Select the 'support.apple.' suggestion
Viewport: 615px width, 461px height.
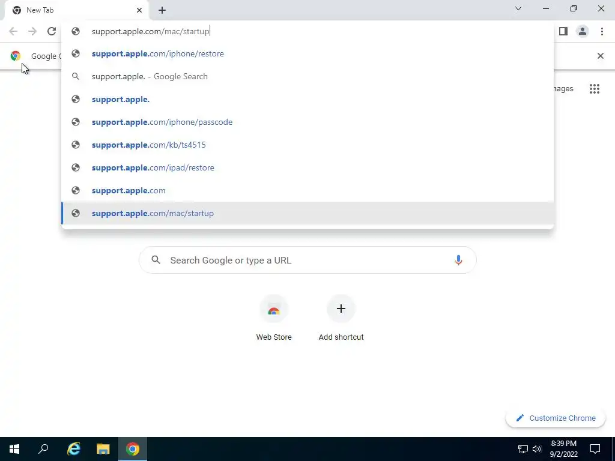[x=307, y=99]
